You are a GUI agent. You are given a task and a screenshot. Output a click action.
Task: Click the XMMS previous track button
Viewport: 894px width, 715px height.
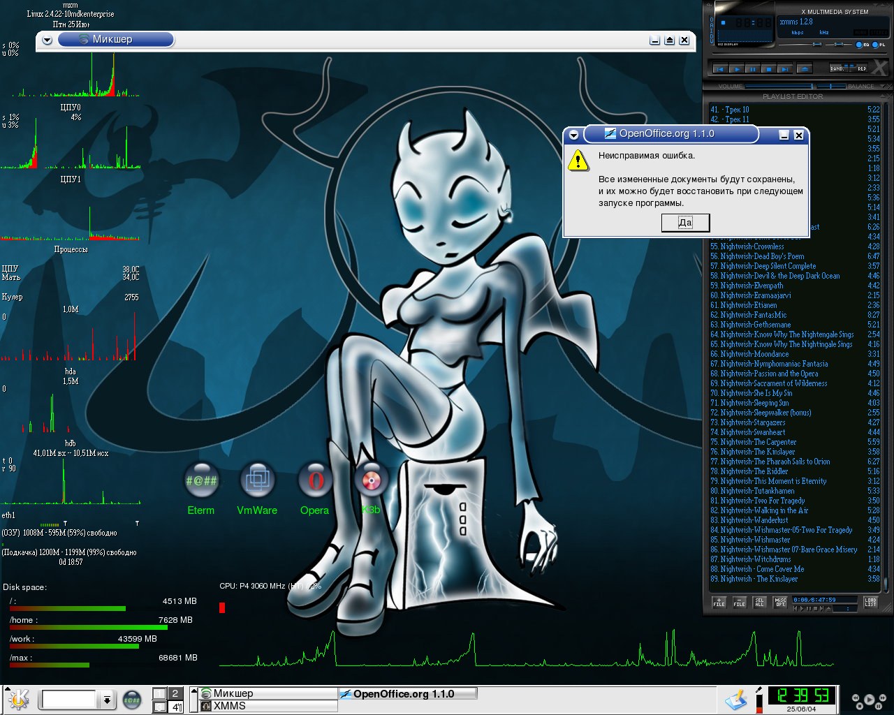[720, 69]
